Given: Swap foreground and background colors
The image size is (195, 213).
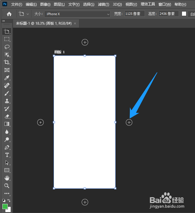Looking at the screenshot, I should 9,201.
